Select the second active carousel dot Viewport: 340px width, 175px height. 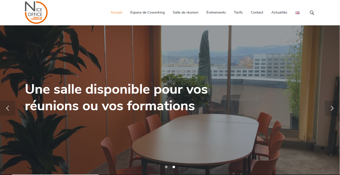(x=174, y=167)
